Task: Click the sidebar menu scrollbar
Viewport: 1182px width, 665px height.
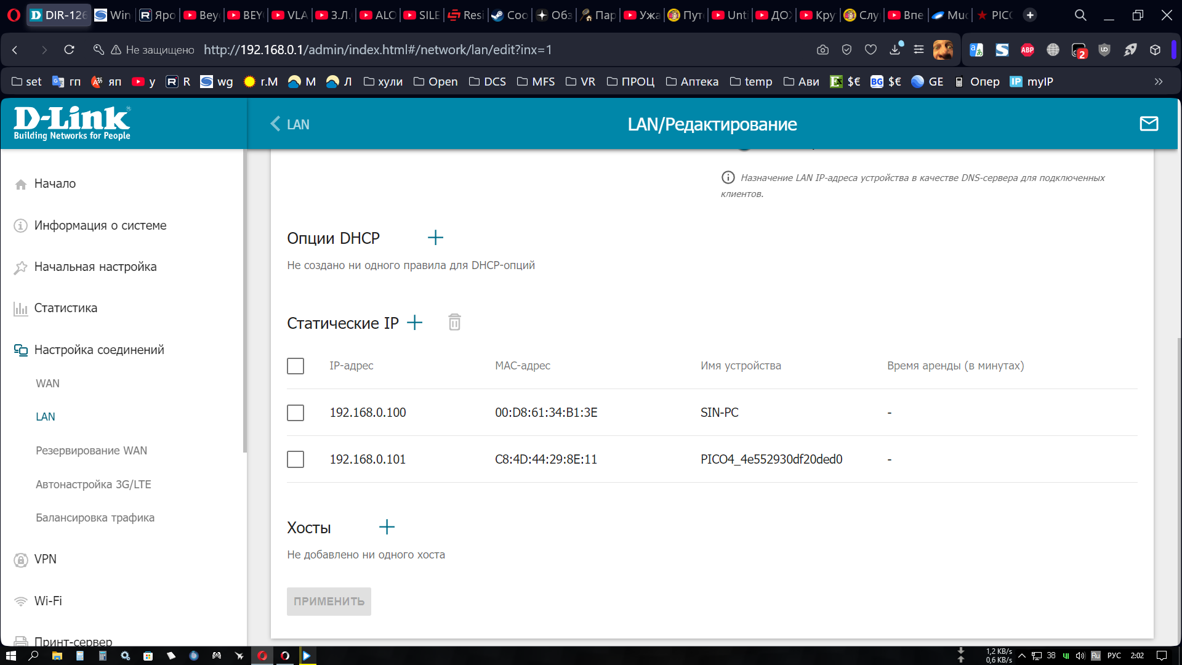Action: click(x=245, y=302)
